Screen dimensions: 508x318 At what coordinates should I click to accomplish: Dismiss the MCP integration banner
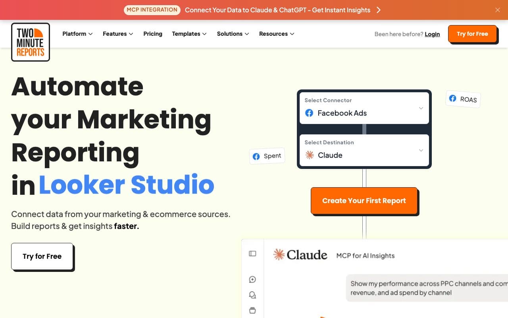[498, 10]
